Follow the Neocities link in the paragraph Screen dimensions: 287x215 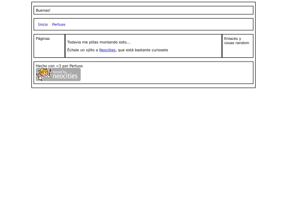pos(107,50)
